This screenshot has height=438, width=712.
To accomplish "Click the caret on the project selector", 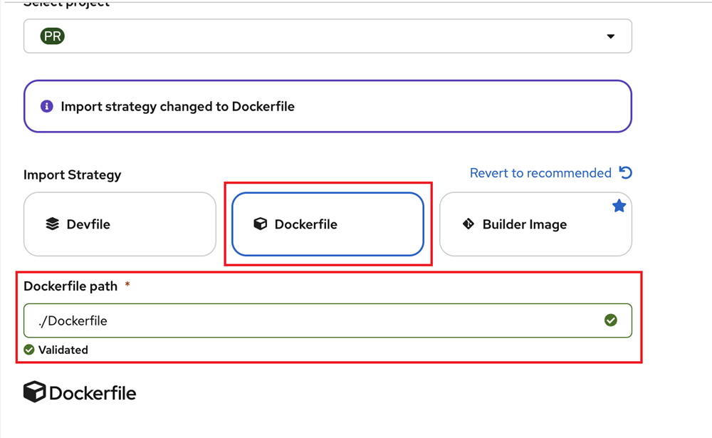I will 612,36.
